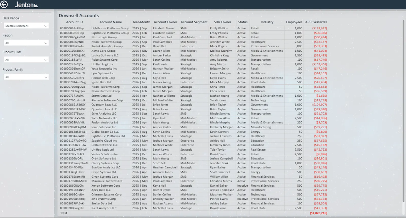
Task: Click owner Nathan Williams cell
Action: pos(164,96)
